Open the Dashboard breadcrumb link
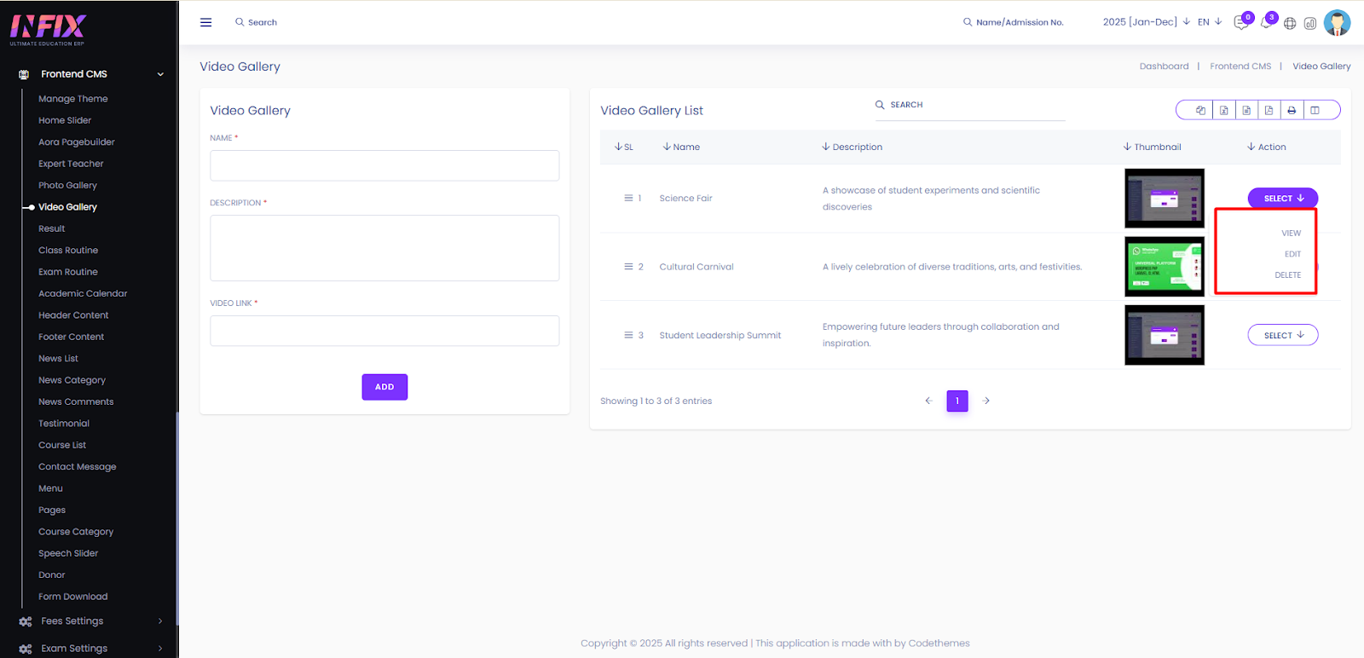This screenshot has height=658, width=1364. pyautogui.click(x=1164, y=66)
